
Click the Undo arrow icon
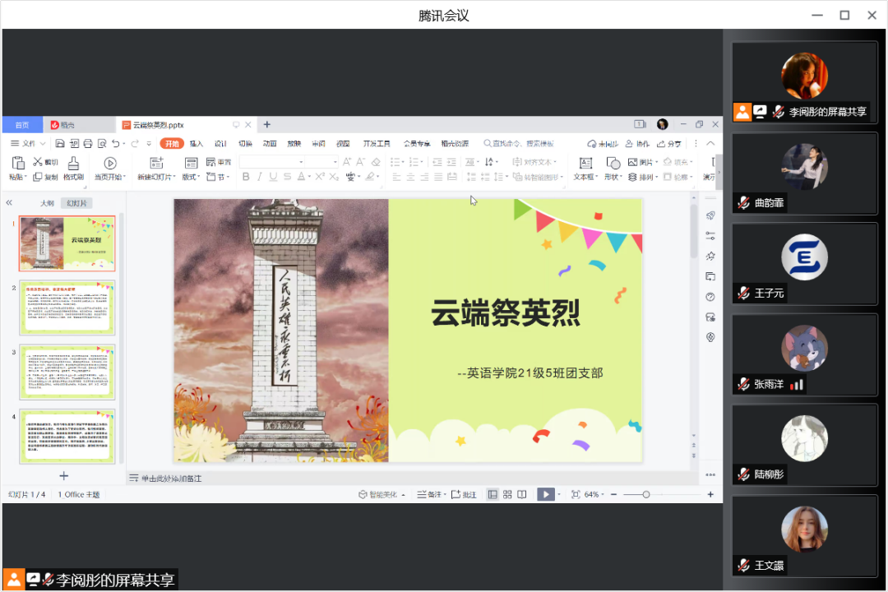coord(116,143)
